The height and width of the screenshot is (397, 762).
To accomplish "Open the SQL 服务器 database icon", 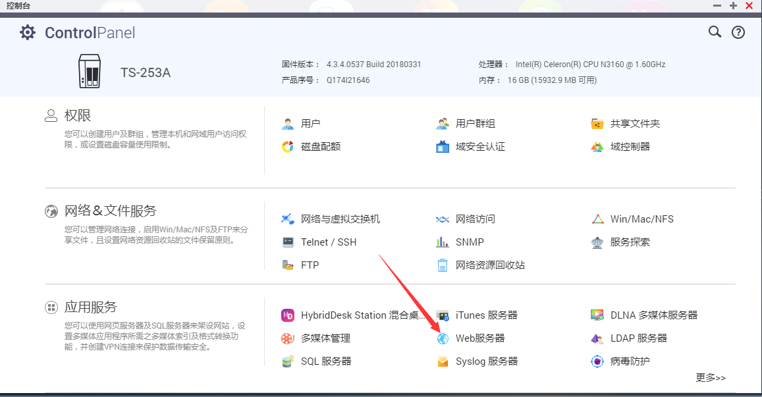I will pyautogui.click(x=288, y=361).
